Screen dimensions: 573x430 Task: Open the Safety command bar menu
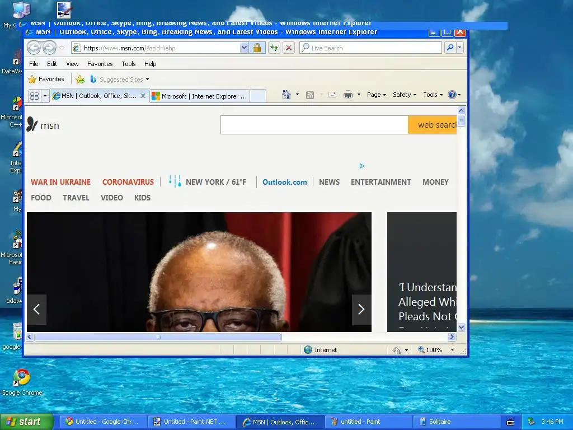click(x=404, y=95)
